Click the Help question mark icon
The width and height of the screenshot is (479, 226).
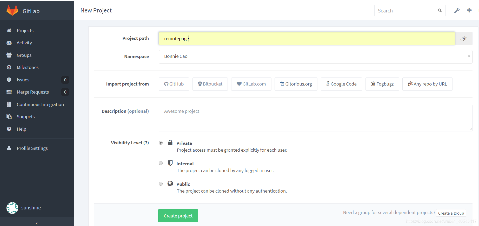coord(9,129)
